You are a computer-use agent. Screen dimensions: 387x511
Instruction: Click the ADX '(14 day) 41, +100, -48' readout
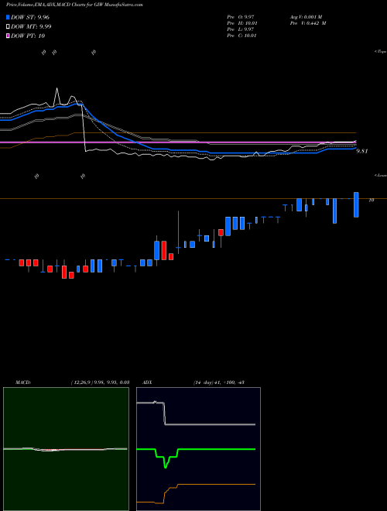[219, 382]
